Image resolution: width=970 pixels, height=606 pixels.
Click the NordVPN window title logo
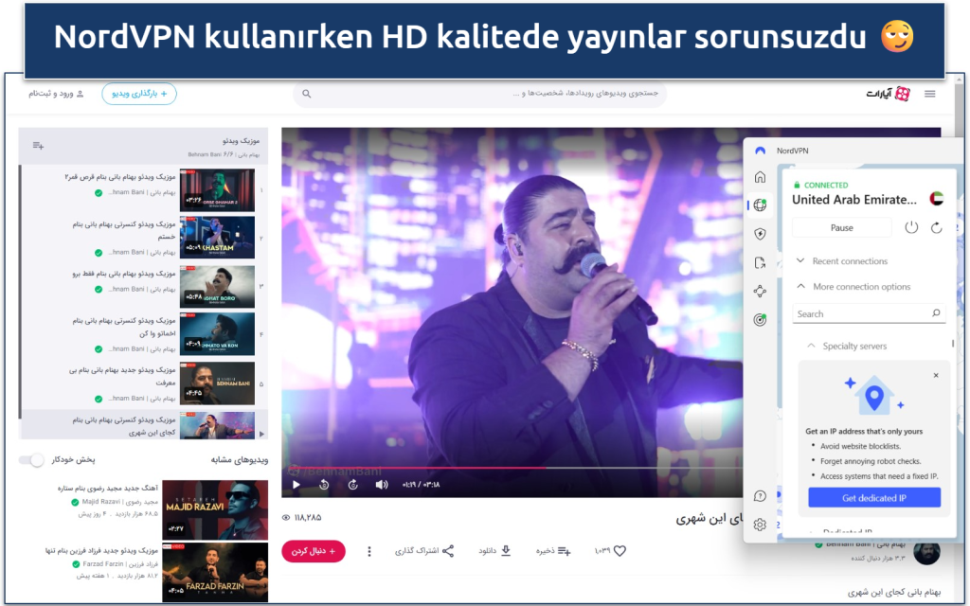coord(761,151)
